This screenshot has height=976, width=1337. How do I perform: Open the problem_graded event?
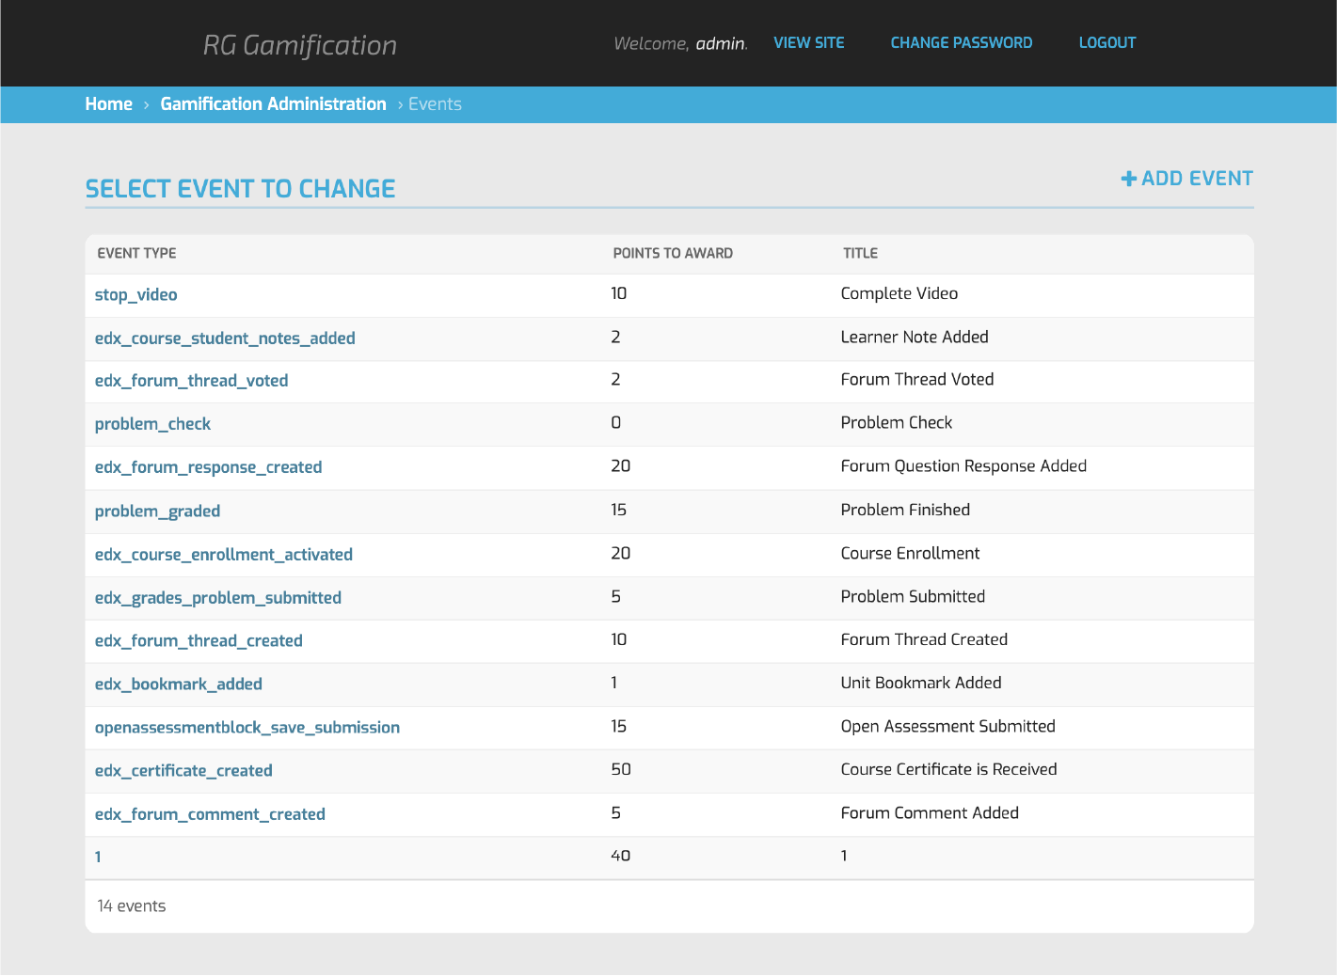157,511
